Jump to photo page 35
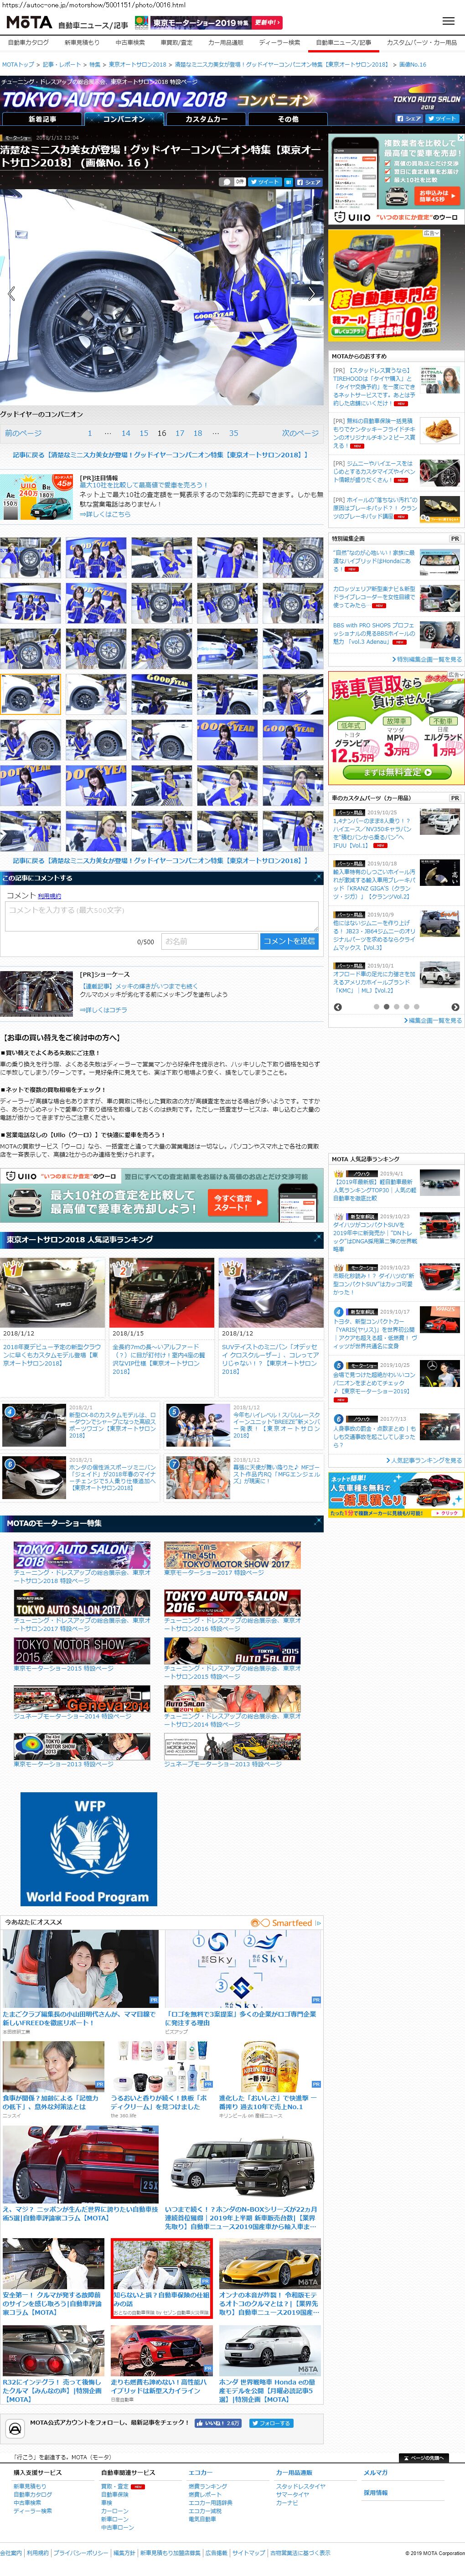Viewport: 465px width, 2576px height. pos(233,433)
